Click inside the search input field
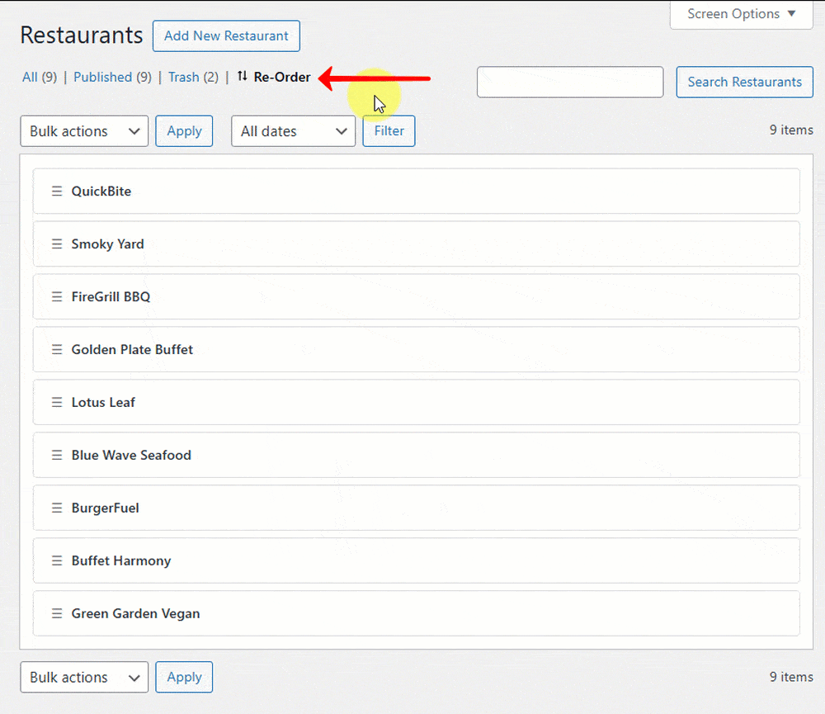 569,82
